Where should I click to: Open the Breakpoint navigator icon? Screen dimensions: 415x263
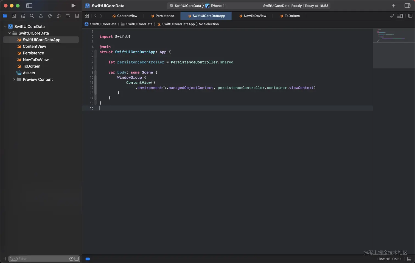[68, 16]
